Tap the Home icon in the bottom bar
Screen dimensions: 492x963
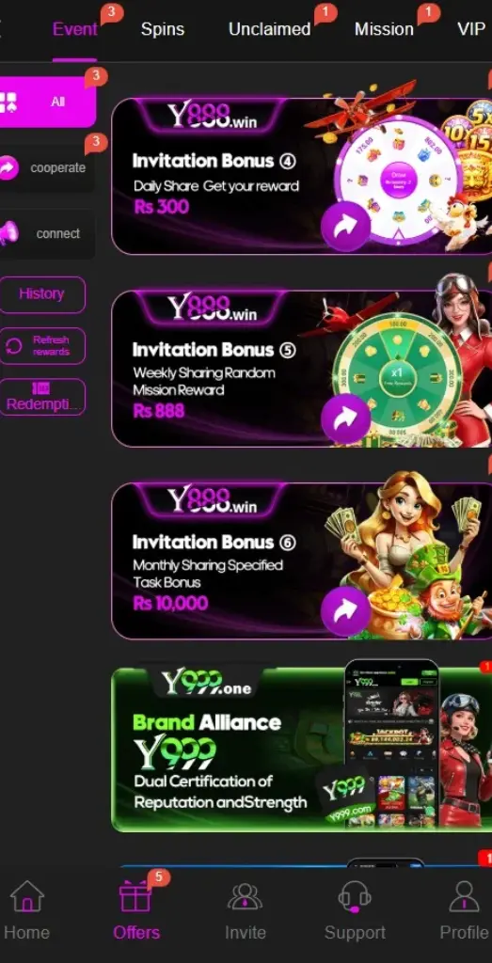[x=27, y=897]
